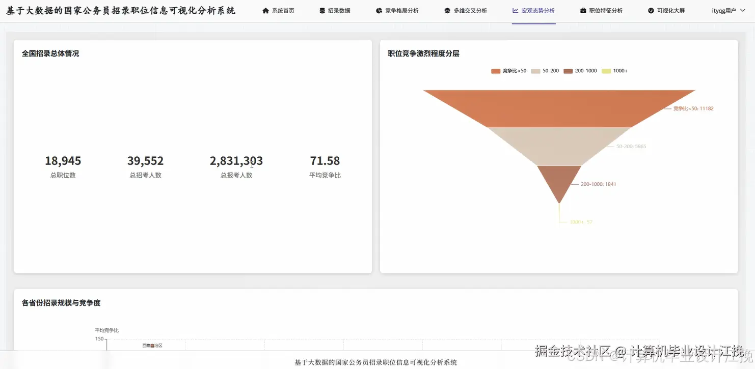Toggle the 50-200 legend item

[x=545, y=71]
